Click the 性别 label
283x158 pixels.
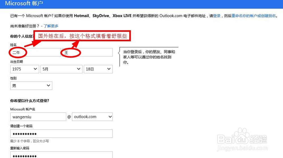point(13,78)
